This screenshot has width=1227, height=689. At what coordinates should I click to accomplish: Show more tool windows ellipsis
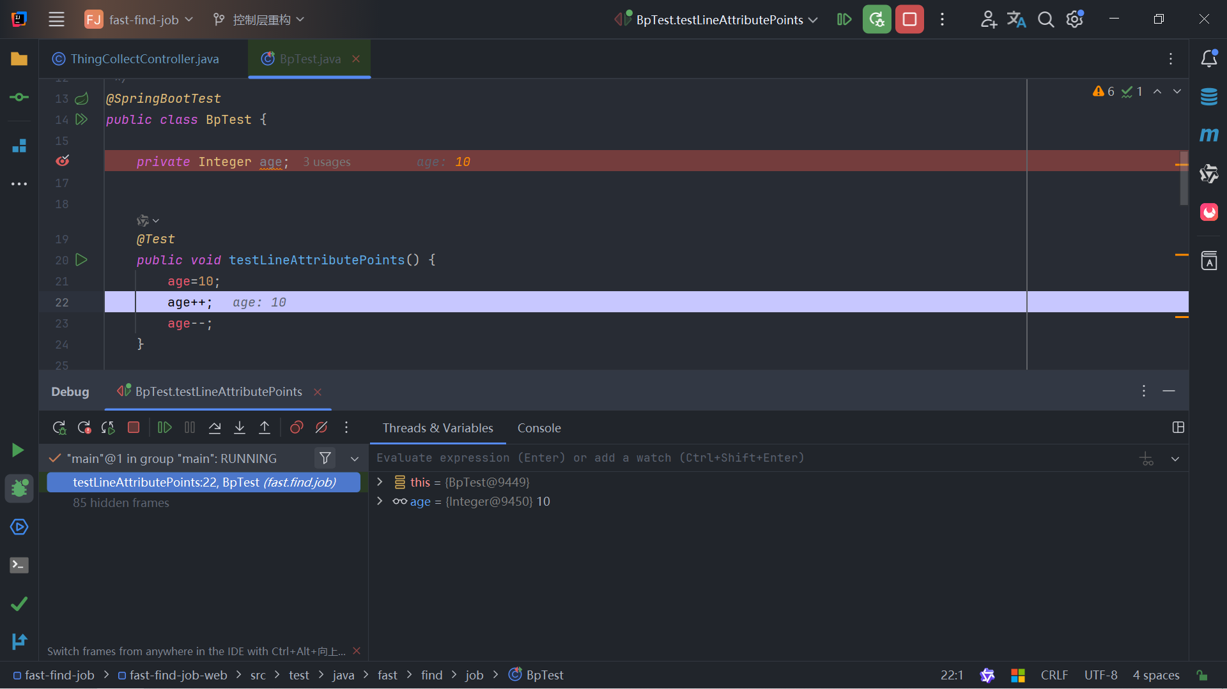pos(19,184)
